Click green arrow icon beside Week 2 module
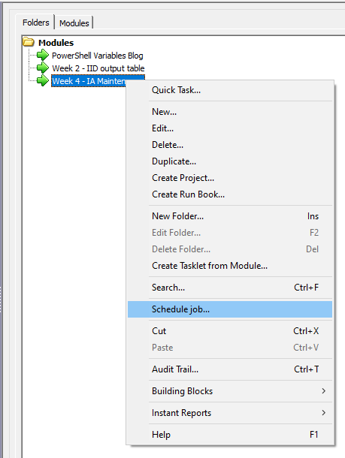 pyautogui.click(x=43, y=68)
